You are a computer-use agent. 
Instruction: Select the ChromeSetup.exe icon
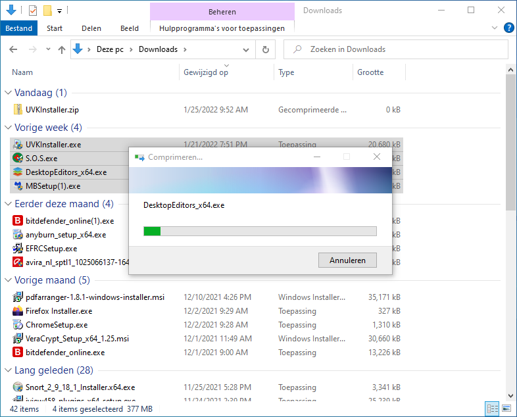tap(18, 325)
